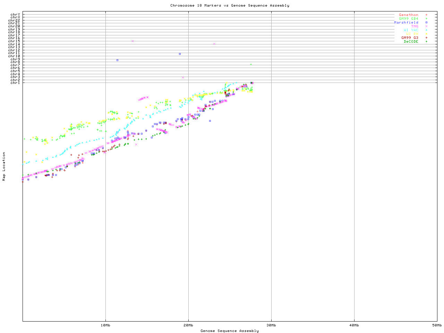Click the GM99 G3 diamond marker in legend

[x=426, y=38]
